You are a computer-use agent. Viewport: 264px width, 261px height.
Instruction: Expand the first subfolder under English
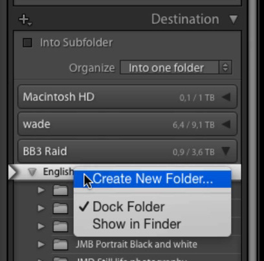[41, 190]
